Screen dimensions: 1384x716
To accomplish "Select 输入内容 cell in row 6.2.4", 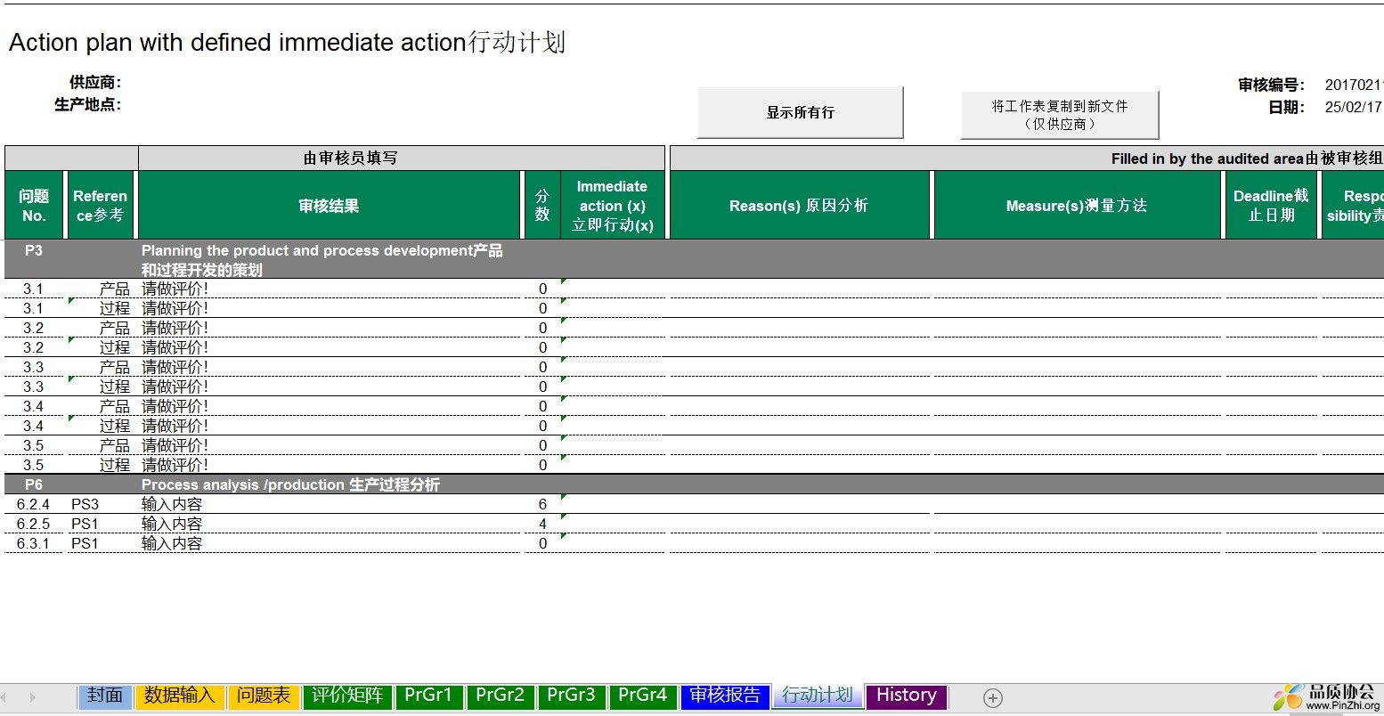I will [x=329, y=504].
